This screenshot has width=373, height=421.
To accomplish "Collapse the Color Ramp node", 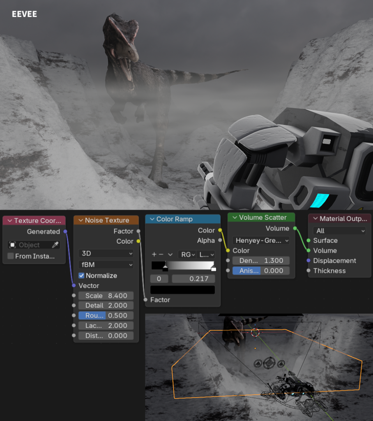I will [x=152, y=219].
